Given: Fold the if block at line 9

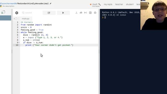Looking at the screenshot, I should point(19,43).
